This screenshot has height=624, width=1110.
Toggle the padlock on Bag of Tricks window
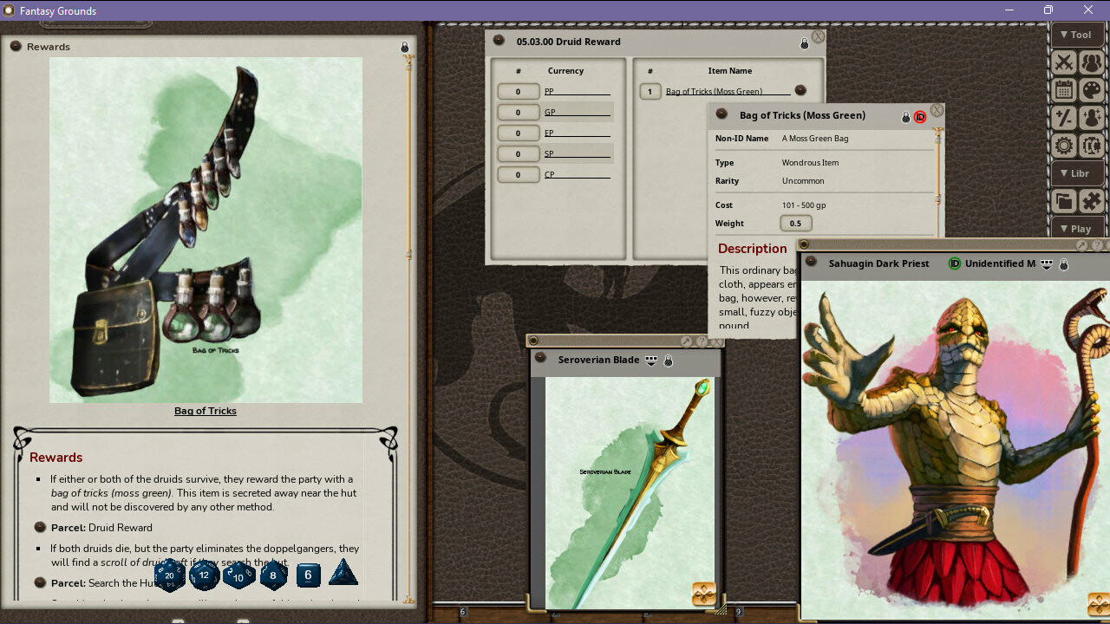(x=906, y=116)
